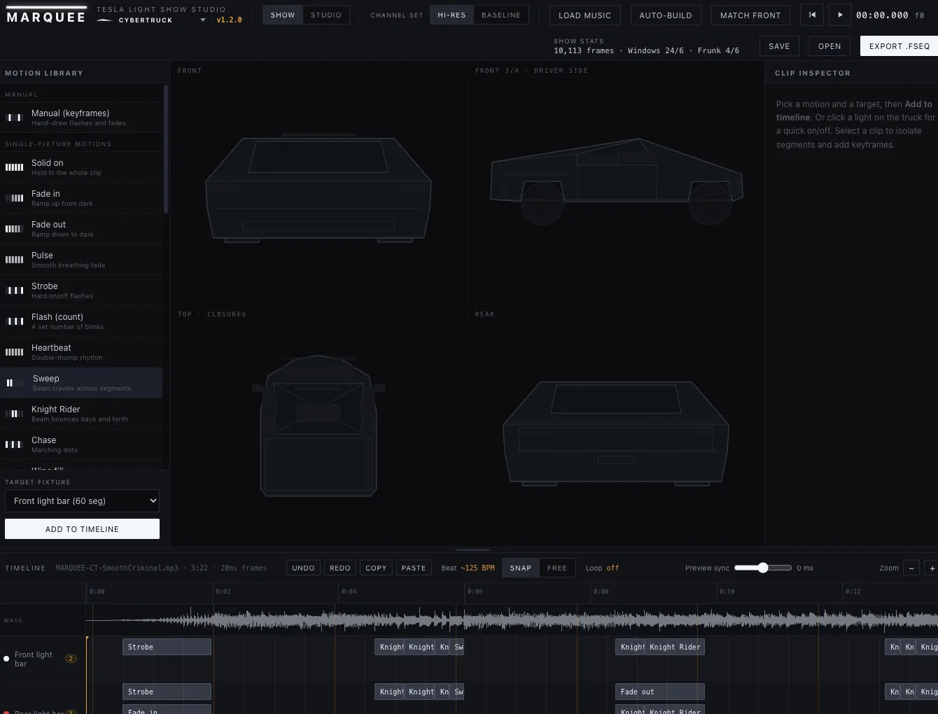
Task: Jump to 0:02 on timeline ruler
Action: pos(223,591)
